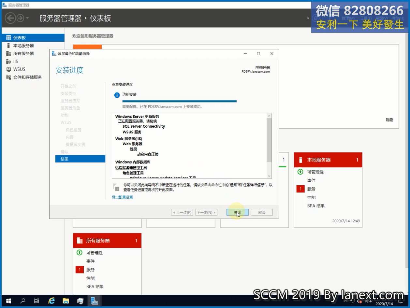Click the IIS icon in sidebar
The image size is (410, 308).
tap(8, 61)
